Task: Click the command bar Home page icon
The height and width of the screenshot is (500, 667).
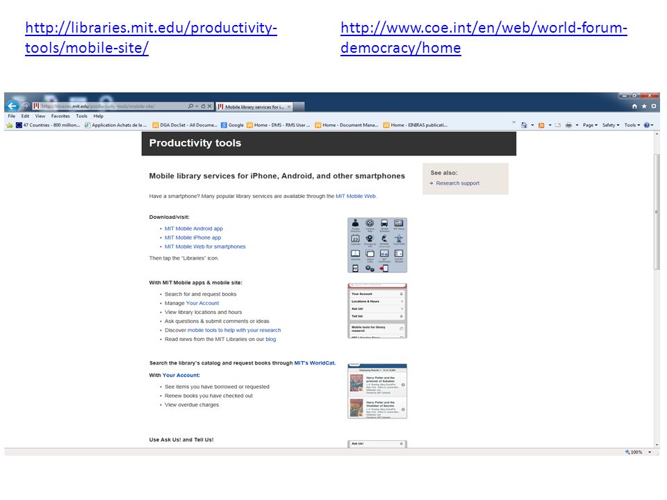Action: tap(524, 125)
